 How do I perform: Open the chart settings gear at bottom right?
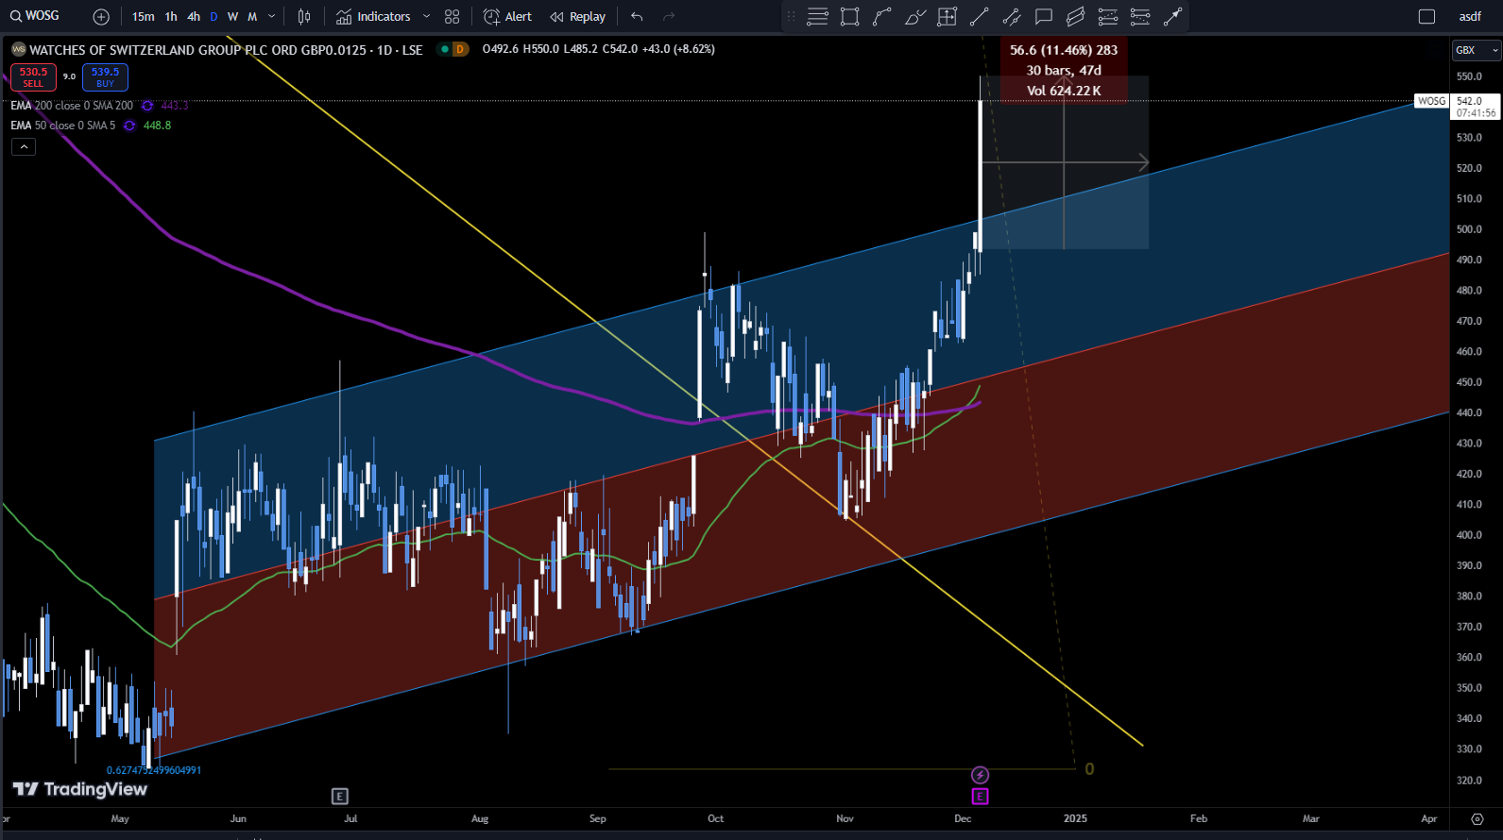[x=1477, y=819]
